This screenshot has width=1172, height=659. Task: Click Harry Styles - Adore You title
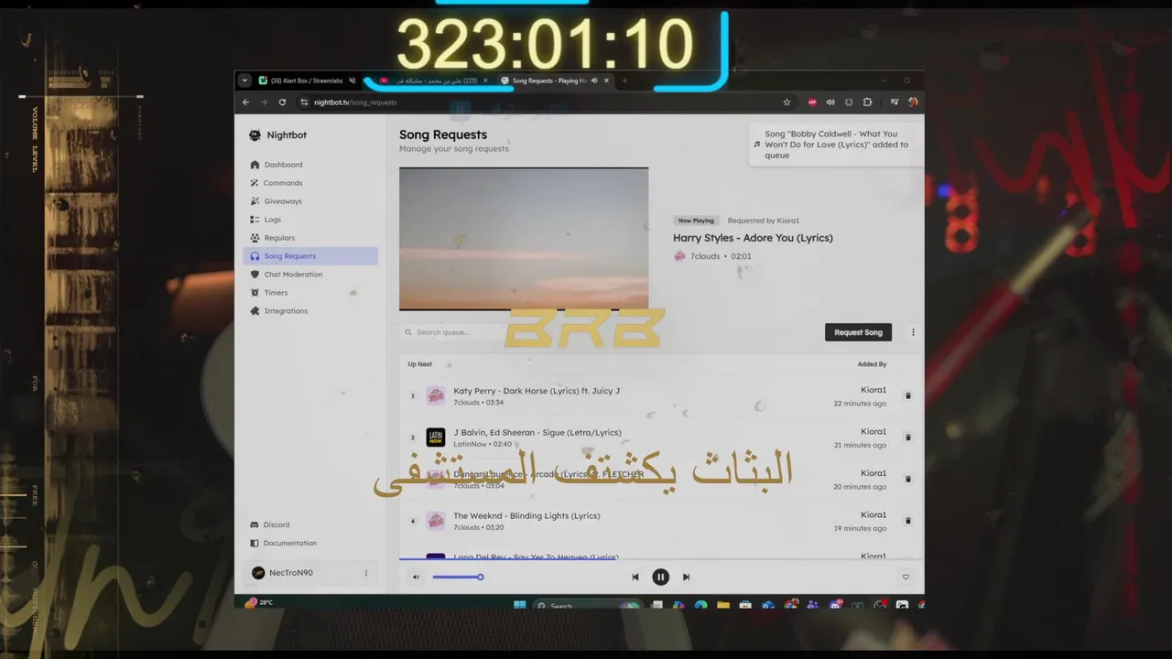point(753,238)
